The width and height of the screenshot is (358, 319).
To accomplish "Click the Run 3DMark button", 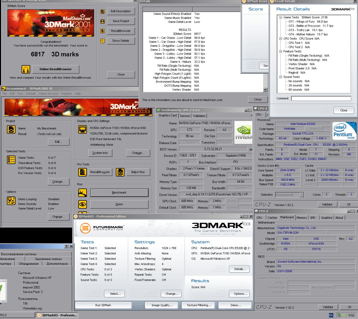I will [103, 305].
